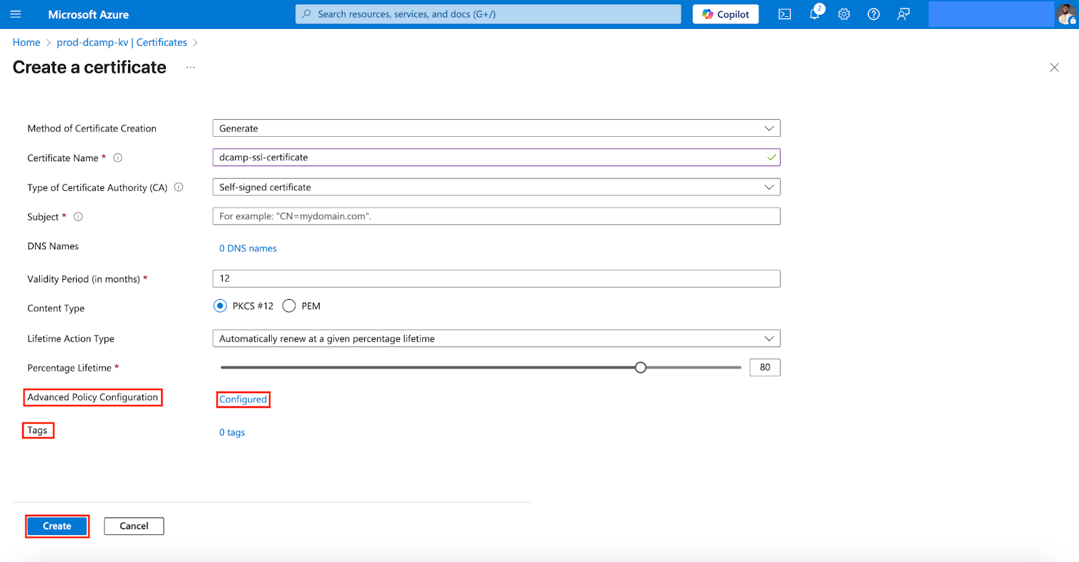Open the feedback icon in header
This screenshot has width=1079, height=562.
coord(903,14)
